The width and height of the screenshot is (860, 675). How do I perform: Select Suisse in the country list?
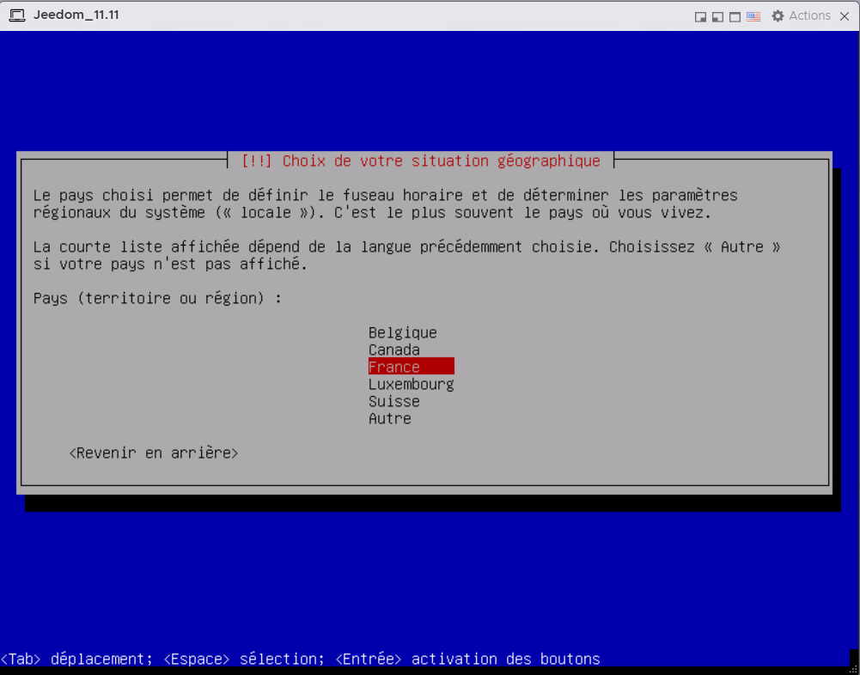(393, 401)
